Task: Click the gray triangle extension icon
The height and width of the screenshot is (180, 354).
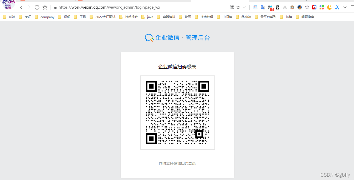Action: click(x=285, y=7)
